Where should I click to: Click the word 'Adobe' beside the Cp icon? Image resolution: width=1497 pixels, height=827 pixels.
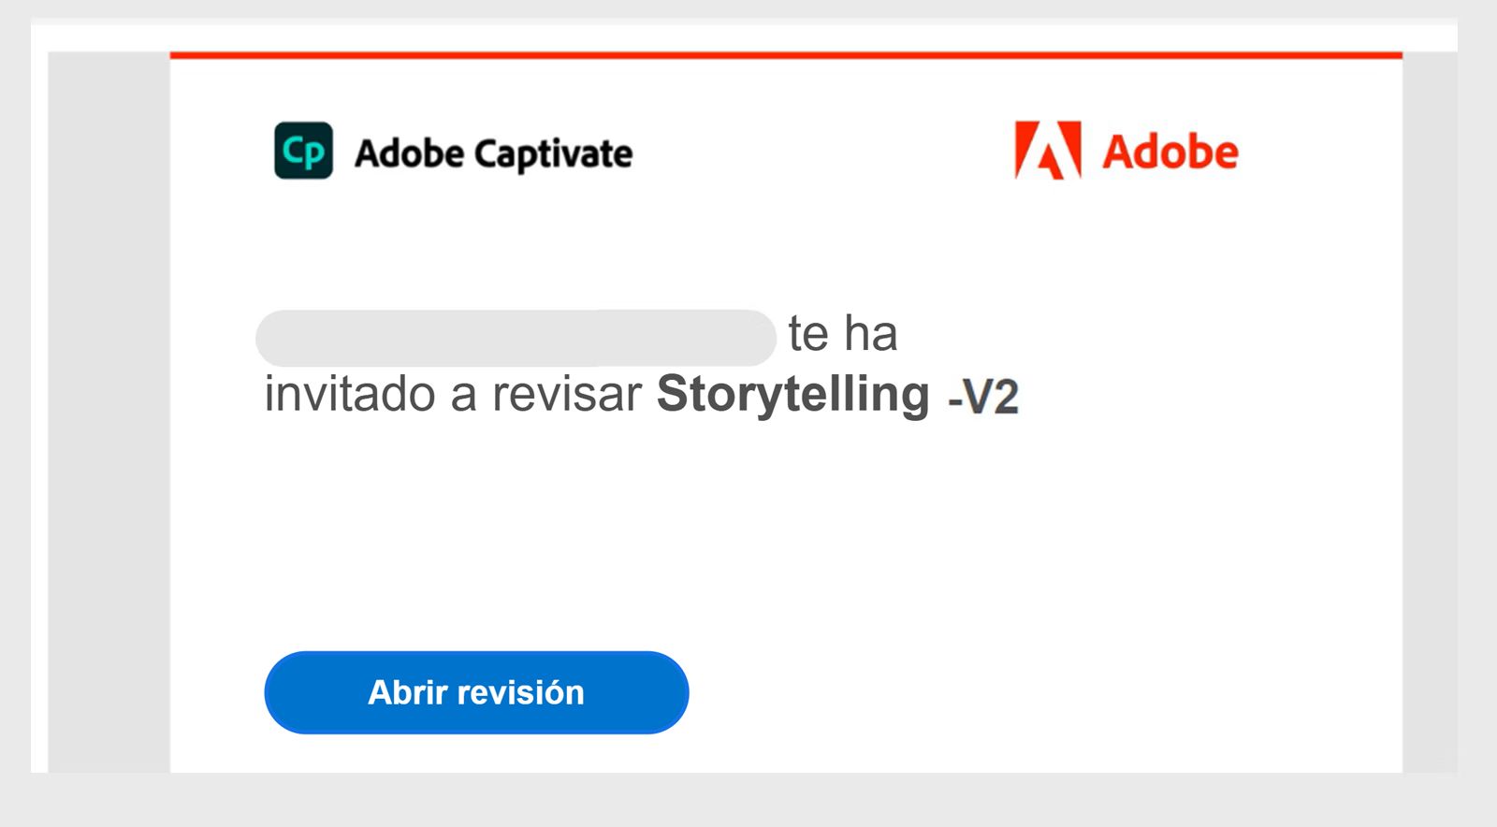[409, 153]
